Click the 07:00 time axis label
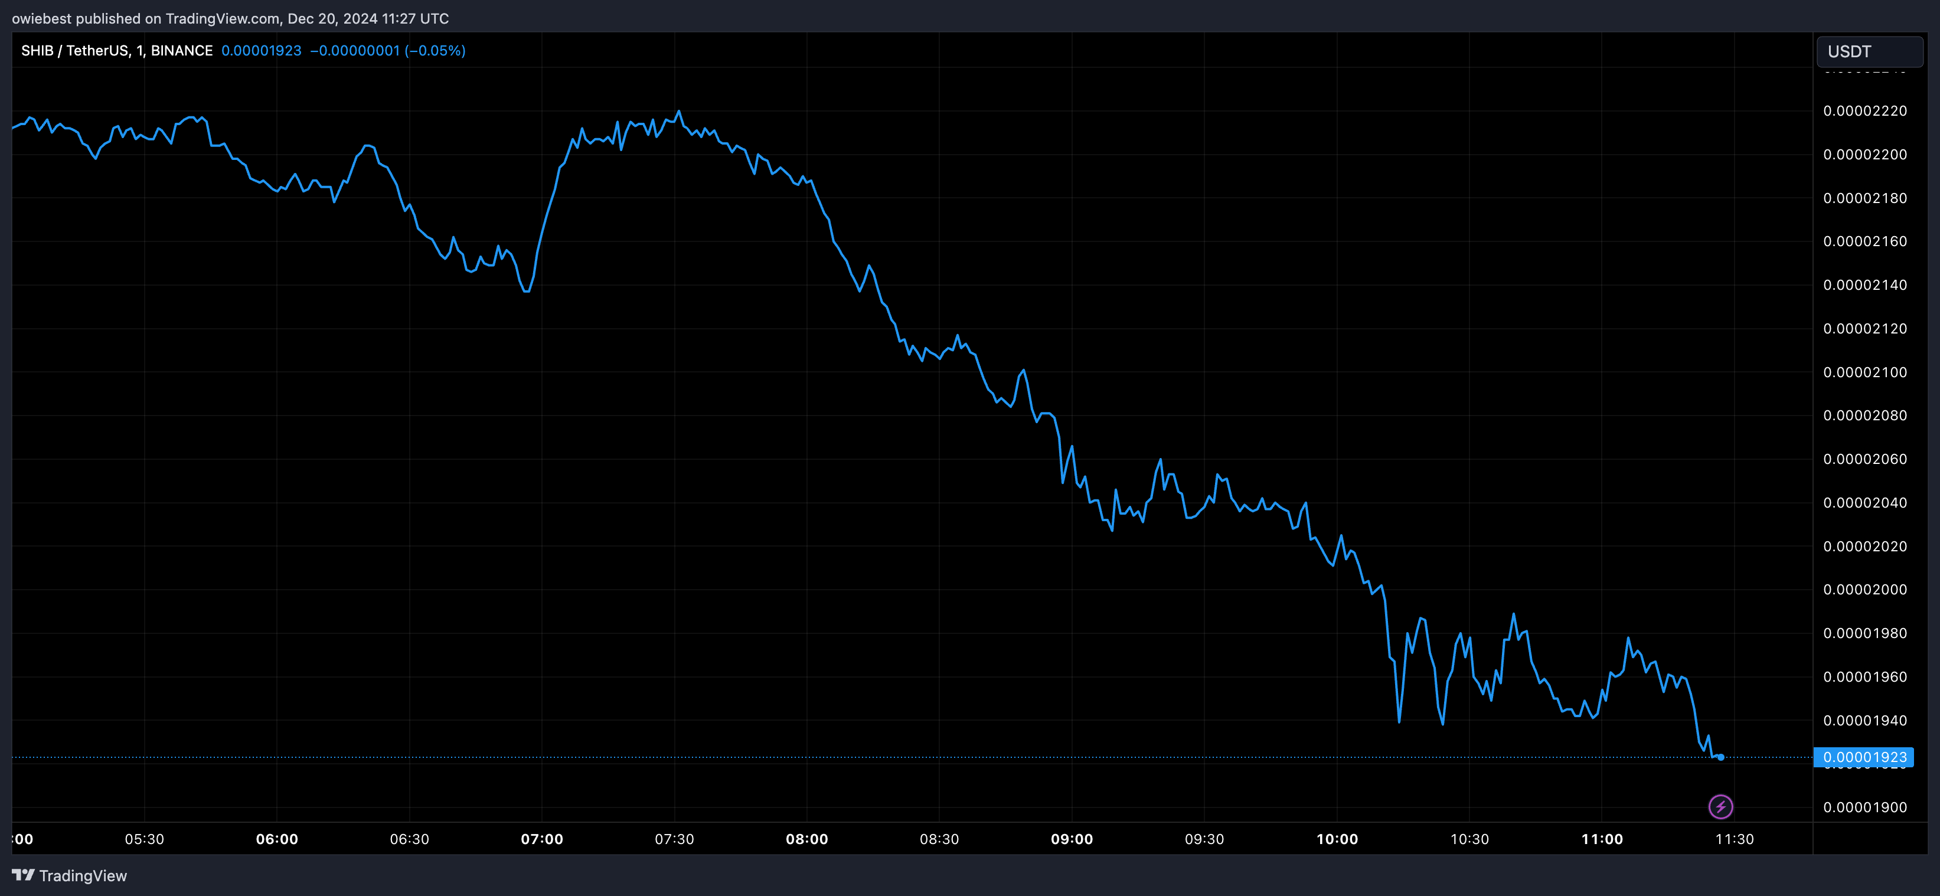1940x896 pixels. [541, 839]
